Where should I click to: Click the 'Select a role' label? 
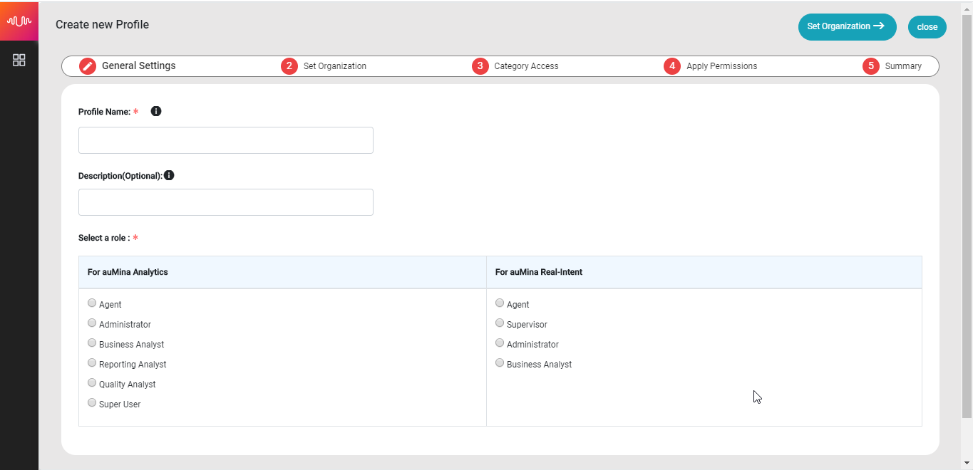104,238
